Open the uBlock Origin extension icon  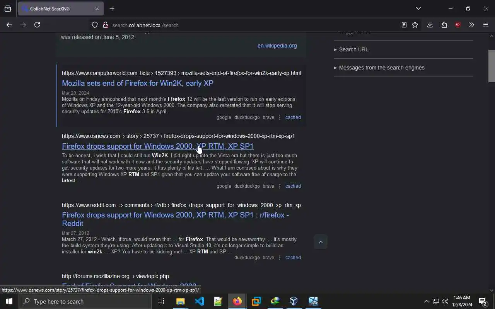(x=458, y=25)
